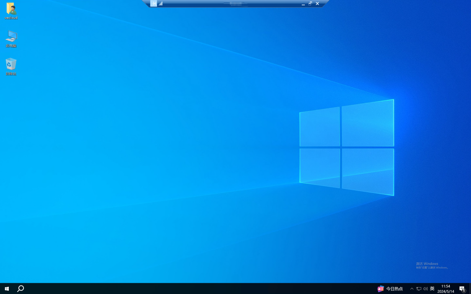
Task: Restore down the remote session window
Action: (310, 3)
